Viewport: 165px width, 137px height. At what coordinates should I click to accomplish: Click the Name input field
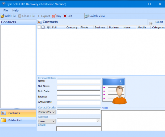click(78, 82)
